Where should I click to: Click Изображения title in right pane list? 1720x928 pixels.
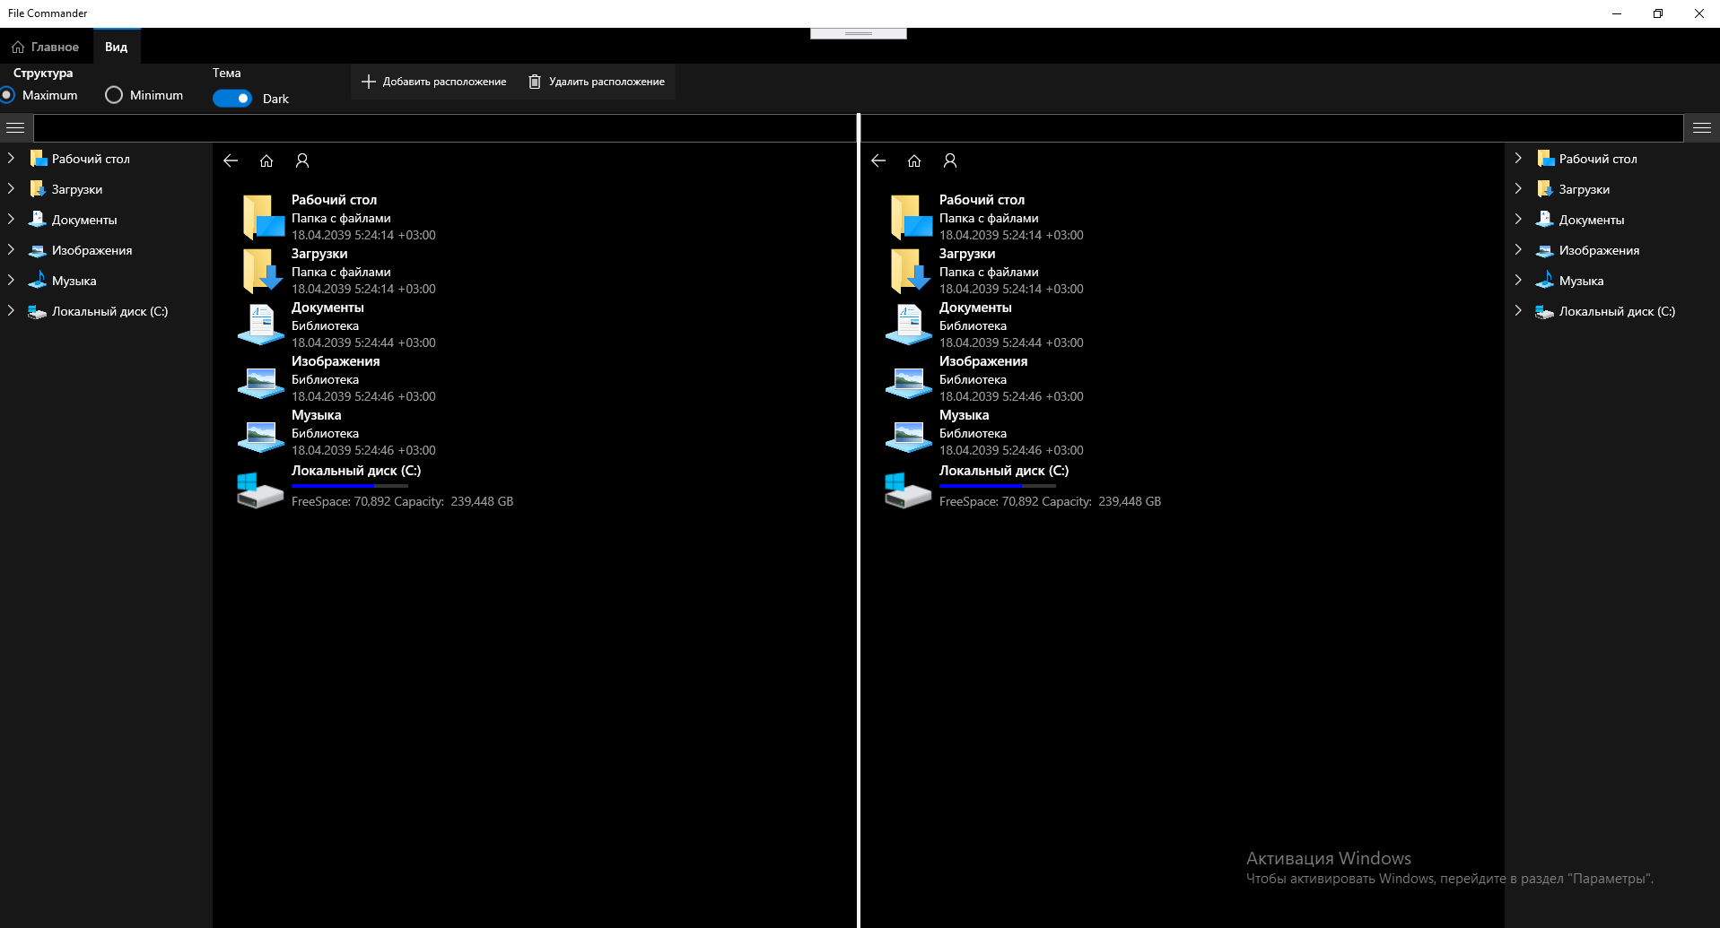983,361
